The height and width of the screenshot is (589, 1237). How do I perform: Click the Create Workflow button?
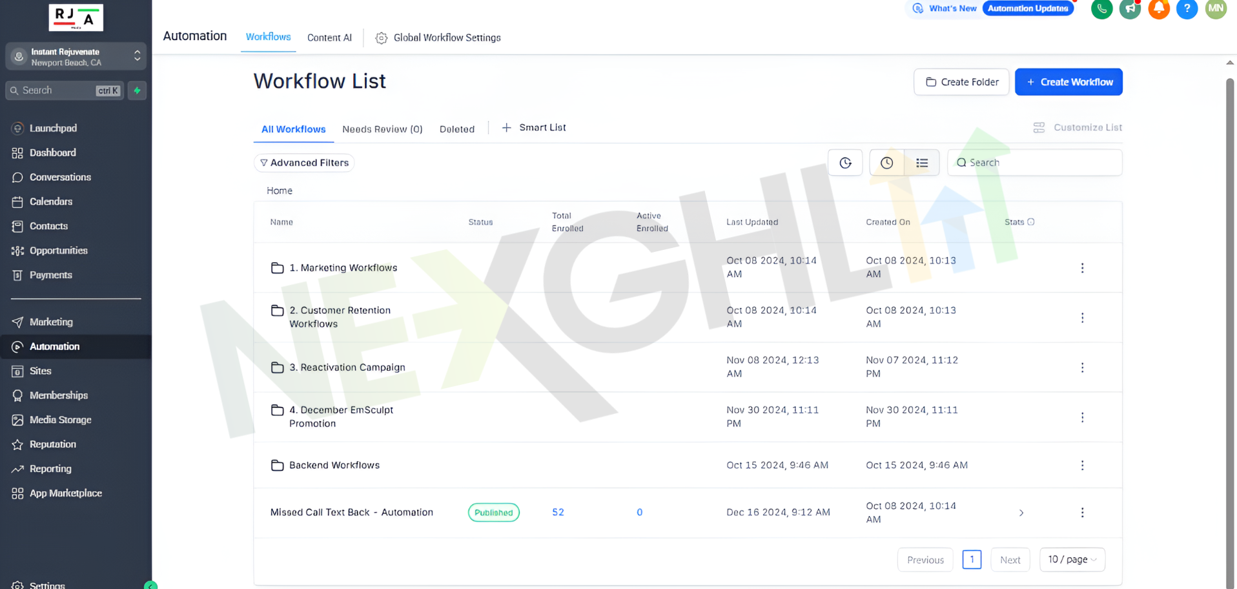point(1068,82)
